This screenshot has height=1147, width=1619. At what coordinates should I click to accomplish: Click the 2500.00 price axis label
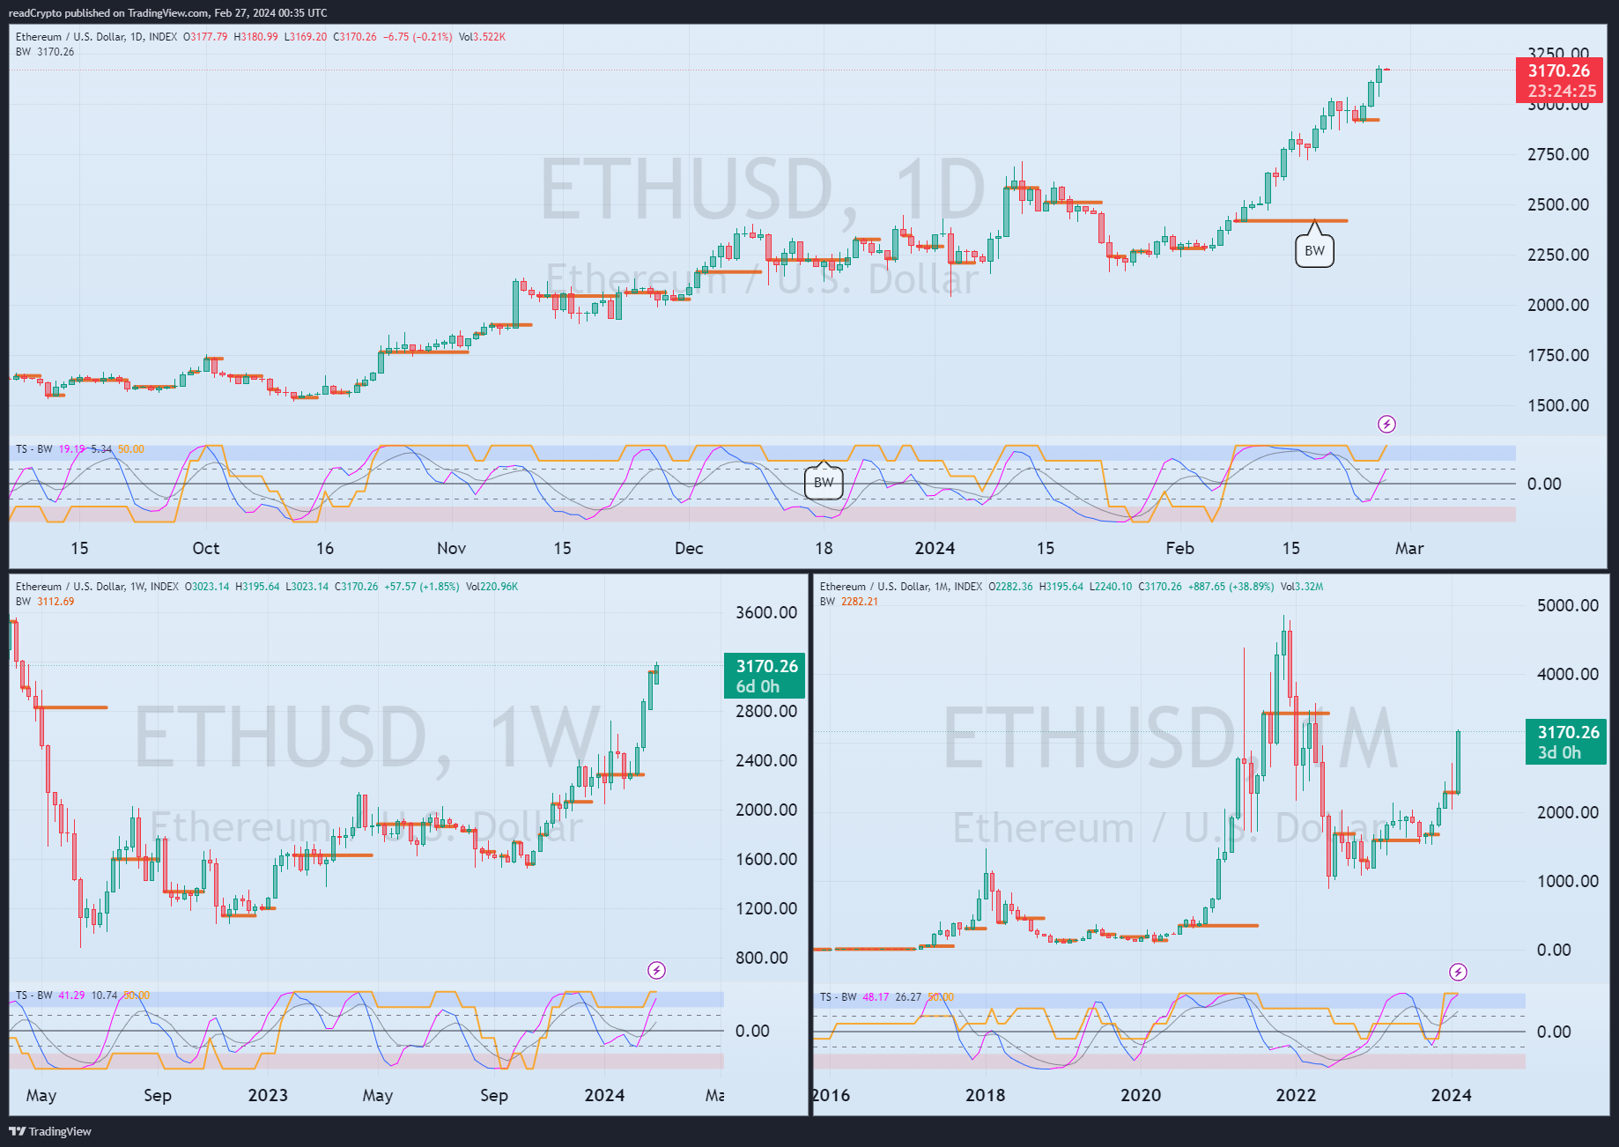pos(1558,204)
